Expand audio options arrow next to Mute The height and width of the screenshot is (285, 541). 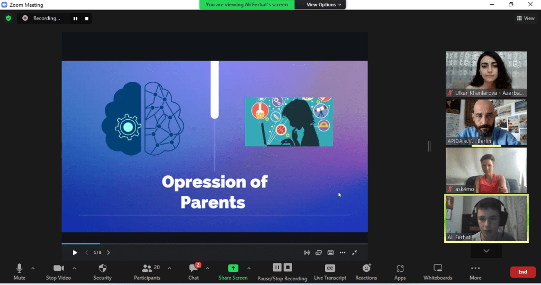click(x=33, y=268)
